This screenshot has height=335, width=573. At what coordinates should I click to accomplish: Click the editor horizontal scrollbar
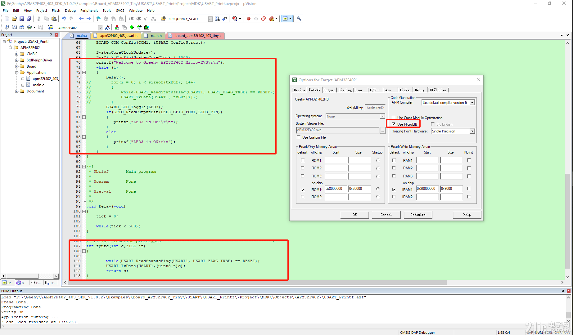pos(257,282)
